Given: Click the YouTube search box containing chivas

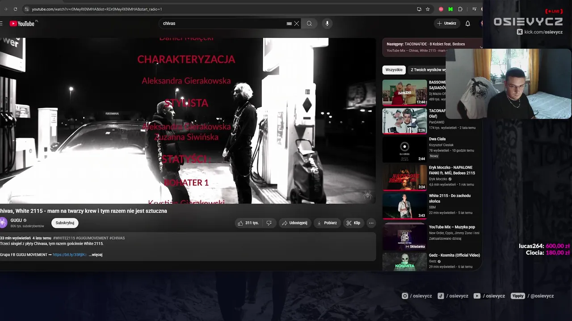Looking at the screenshot, I should (x=223, y=24).
